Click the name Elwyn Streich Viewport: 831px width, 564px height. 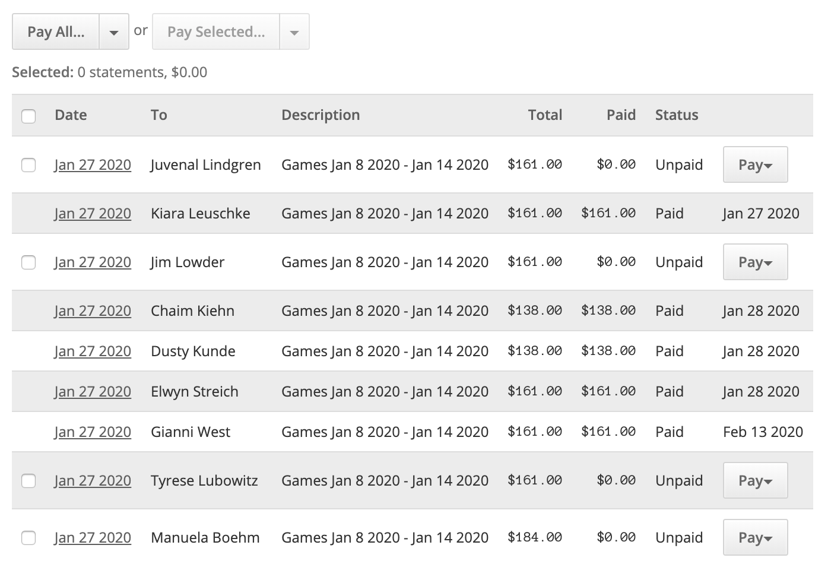tap(195, 391)
